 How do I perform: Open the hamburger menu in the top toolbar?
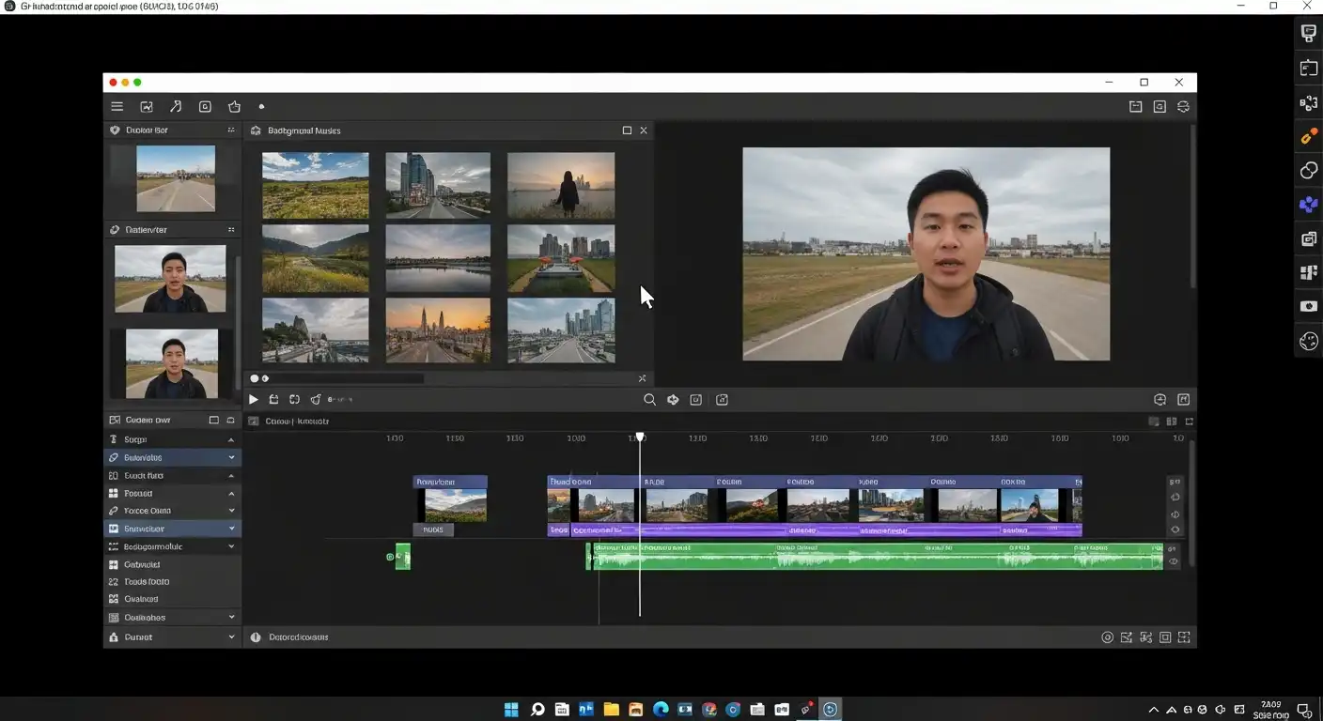click(117, 106)
